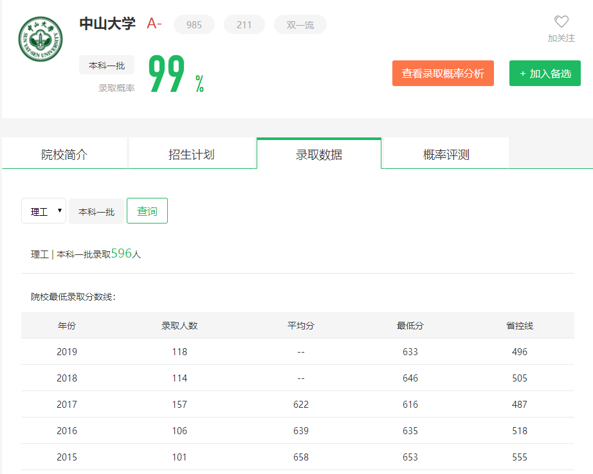
Task: Switch to the 招生计划 tab
Action: tap(192, 154)
